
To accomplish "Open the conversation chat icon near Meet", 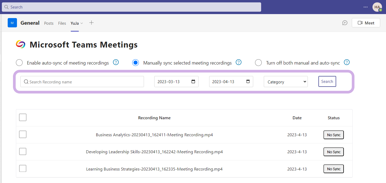I will tap(345, 23).
